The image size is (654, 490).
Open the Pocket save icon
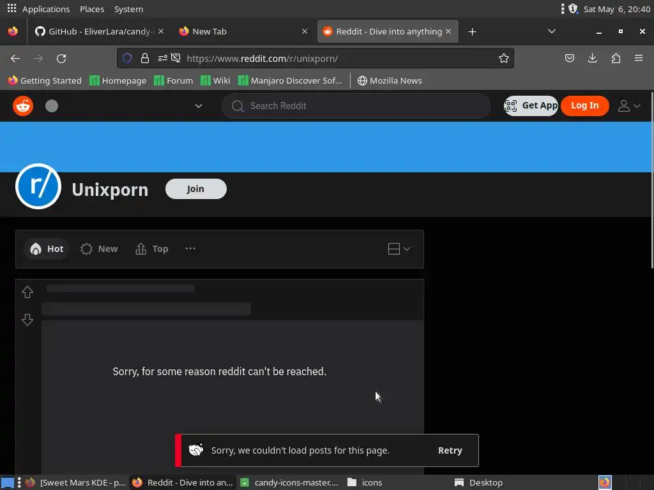click(x=570, y=58)
